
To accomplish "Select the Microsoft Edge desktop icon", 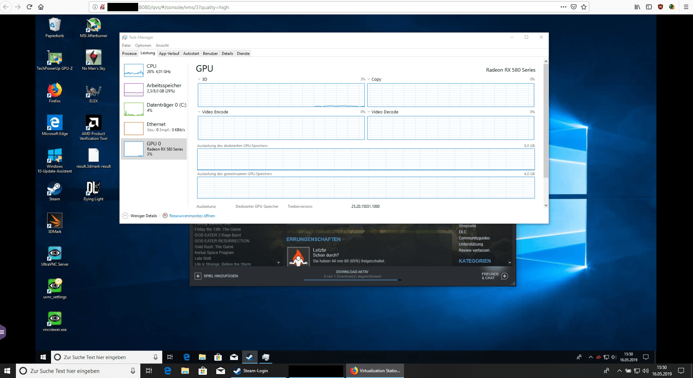I will coord(55,125).
